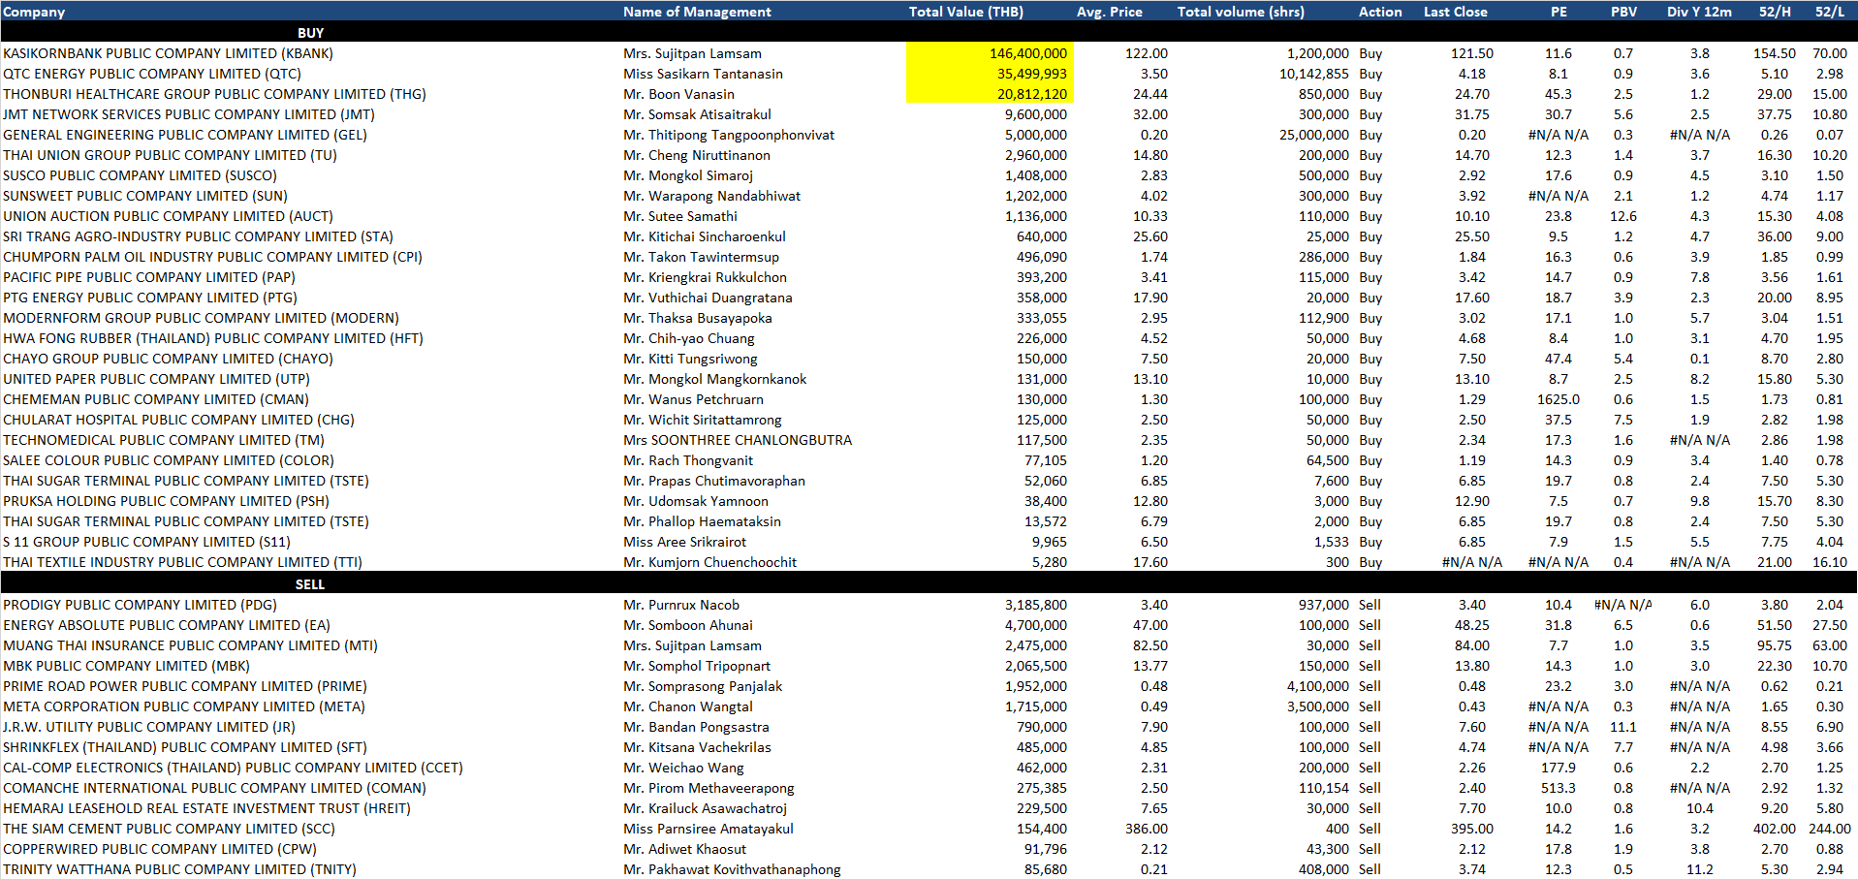The image size is (1858, 879).
Task: Click the Miss Aree Srikrairot cell
Action: coord(684,542)
